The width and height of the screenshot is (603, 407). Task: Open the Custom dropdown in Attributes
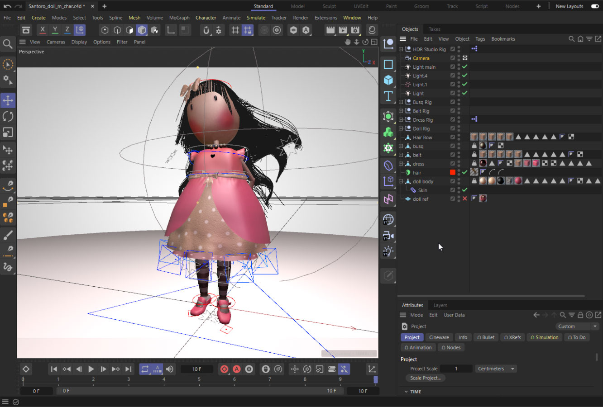[x=578, y=327]
